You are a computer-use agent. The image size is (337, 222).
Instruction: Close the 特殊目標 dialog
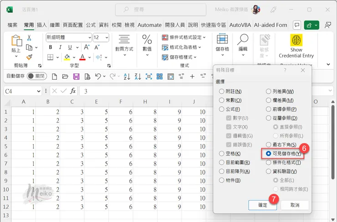[303, 70]
